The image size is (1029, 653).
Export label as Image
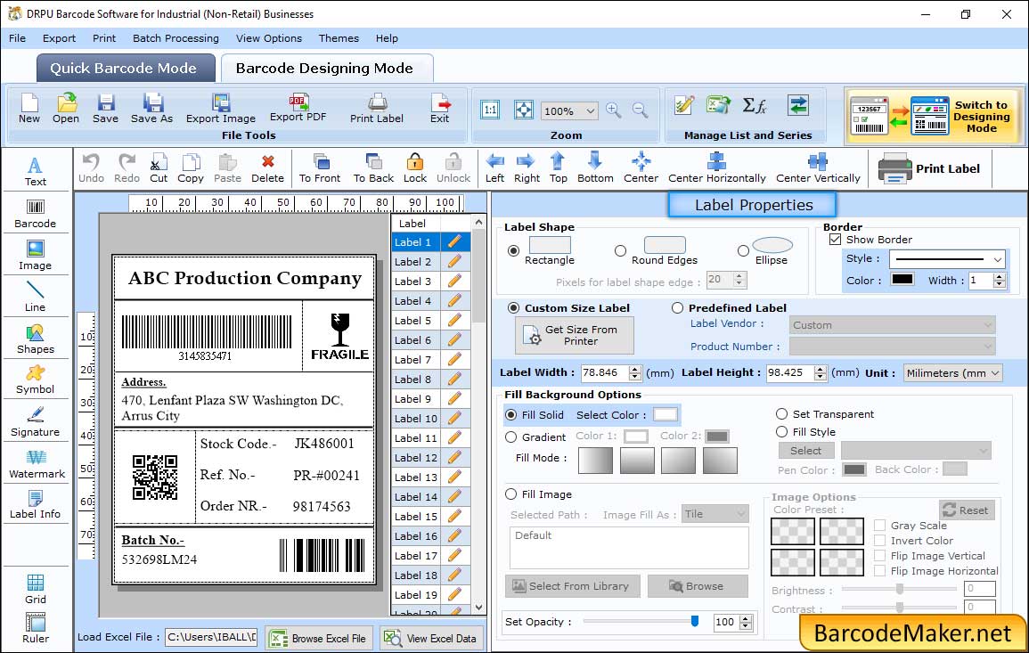click(x=221, y=109)
